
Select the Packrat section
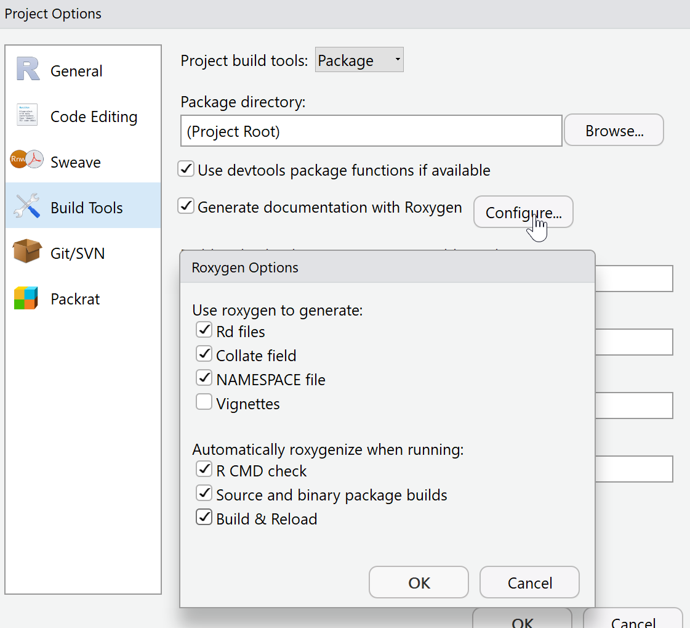(74, 298)
